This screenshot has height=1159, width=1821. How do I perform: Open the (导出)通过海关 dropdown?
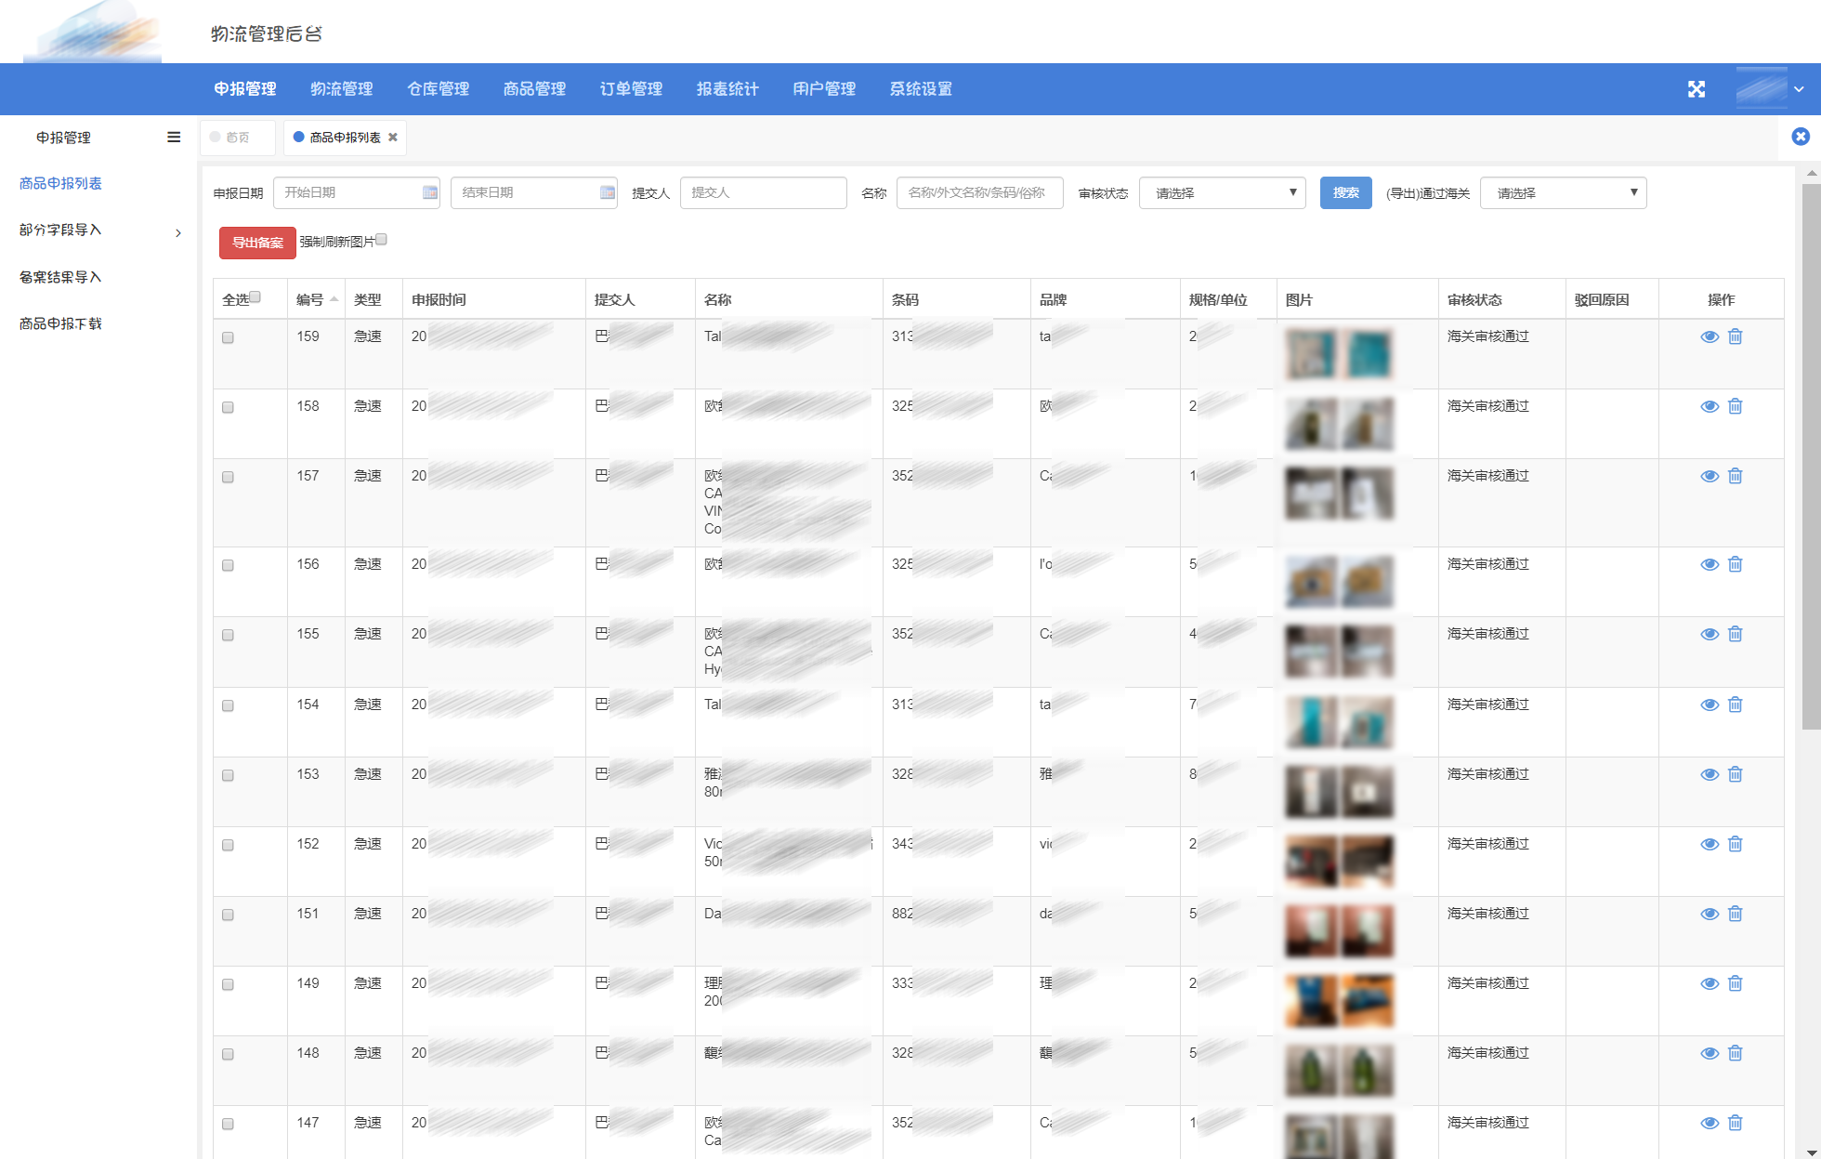(1563, 192)
